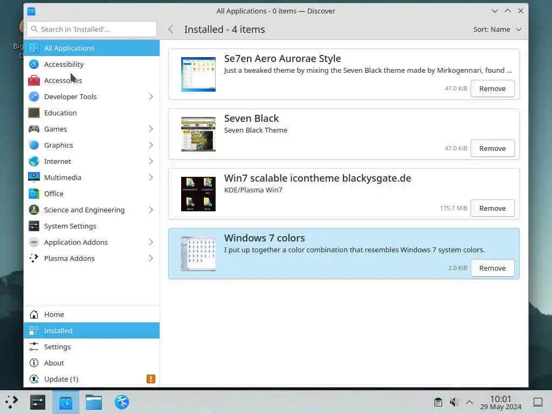Click the Games controller icon
The image size is (552, 414).
coord(34,129)
